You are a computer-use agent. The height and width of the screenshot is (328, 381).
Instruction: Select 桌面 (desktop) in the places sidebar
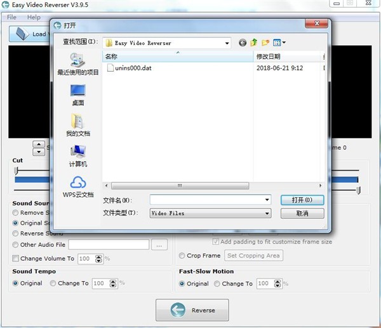click(x=77, y=95)
